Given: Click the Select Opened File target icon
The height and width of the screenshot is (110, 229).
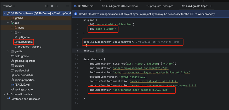Looking at the screenshot, I should [x=47, y=6].
